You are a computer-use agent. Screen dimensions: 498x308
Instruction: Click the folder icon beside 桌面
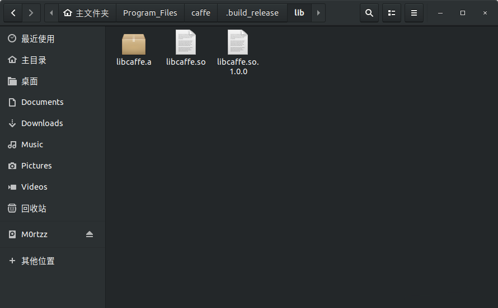click(12, 81)
